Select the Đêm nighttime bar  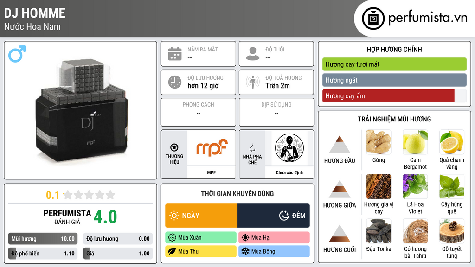pyautogui.click(x=274, y=216)
